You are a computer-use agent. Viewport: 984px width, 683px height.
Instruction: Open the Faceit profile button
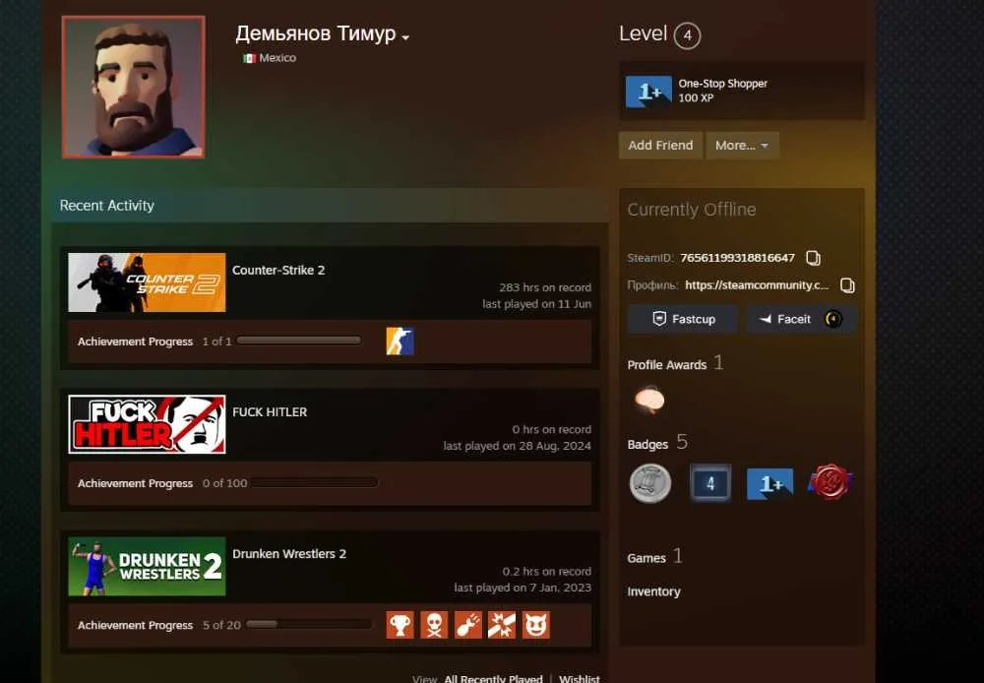801,319
